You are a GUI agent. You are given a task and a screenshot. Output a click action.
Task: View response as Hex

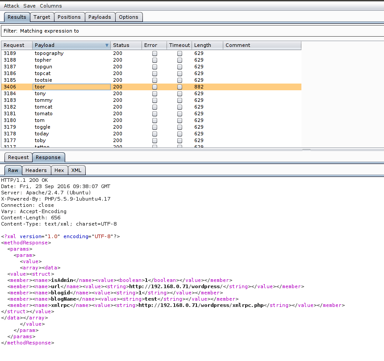click(59, 170)
